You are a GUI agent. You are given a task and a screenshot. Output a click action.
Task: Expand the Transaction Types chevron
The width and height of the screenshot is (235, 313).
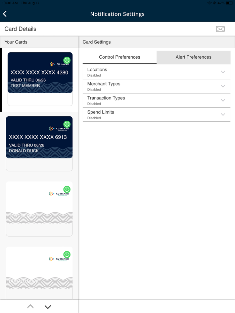coord(223,100)
